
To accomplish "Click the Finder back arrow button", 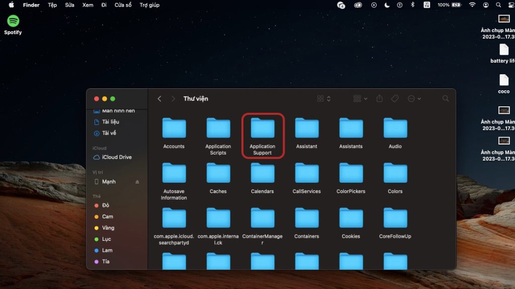I will pos(159,99).
